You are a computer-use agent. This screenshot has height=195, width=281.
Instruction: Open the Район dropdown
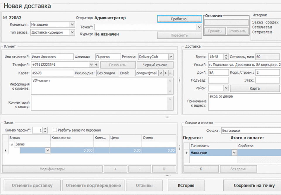point(226,88)
